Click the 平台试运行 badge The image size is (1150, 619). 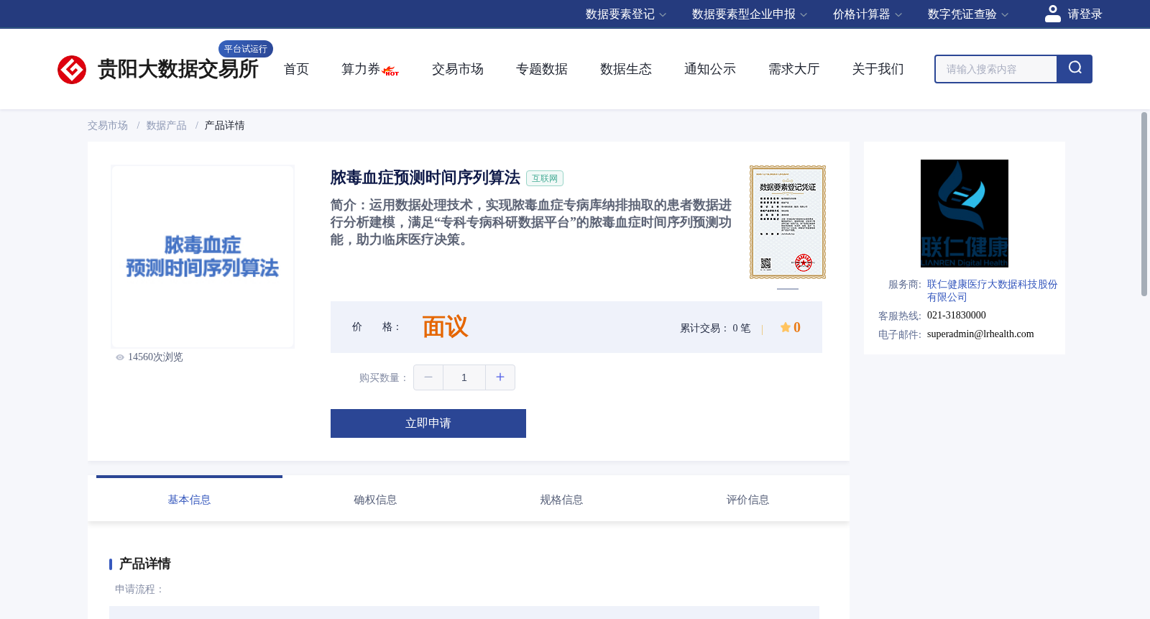click(246, 49)
